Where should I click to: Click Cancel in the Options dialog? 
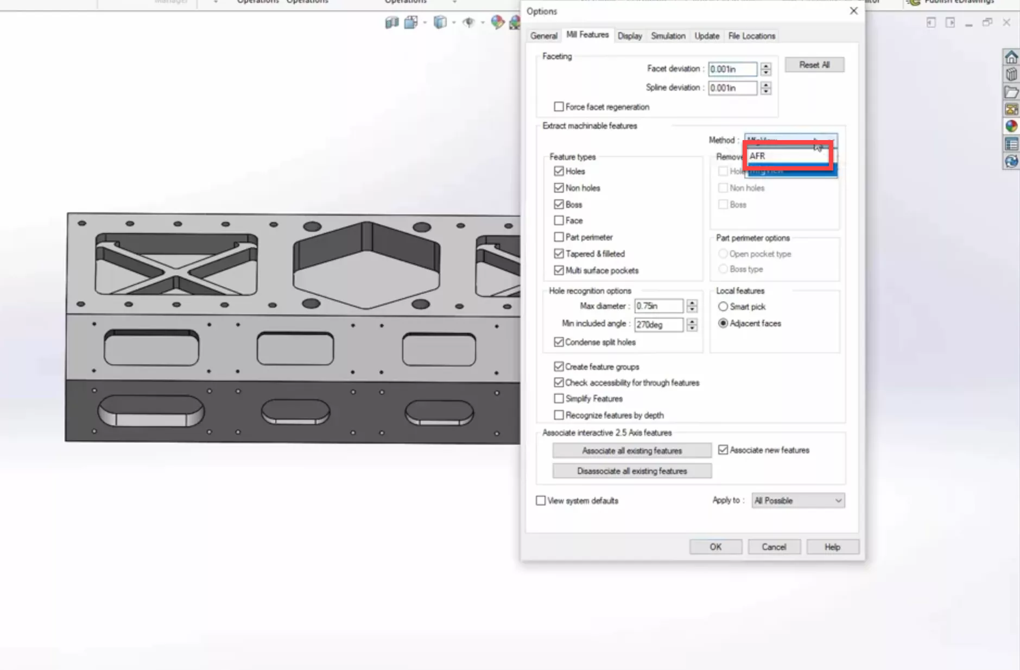point(774,547)
